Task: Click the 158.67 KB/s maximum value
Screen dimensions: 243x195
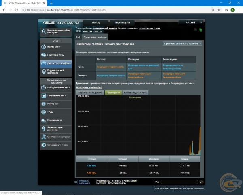Action: 153,173
